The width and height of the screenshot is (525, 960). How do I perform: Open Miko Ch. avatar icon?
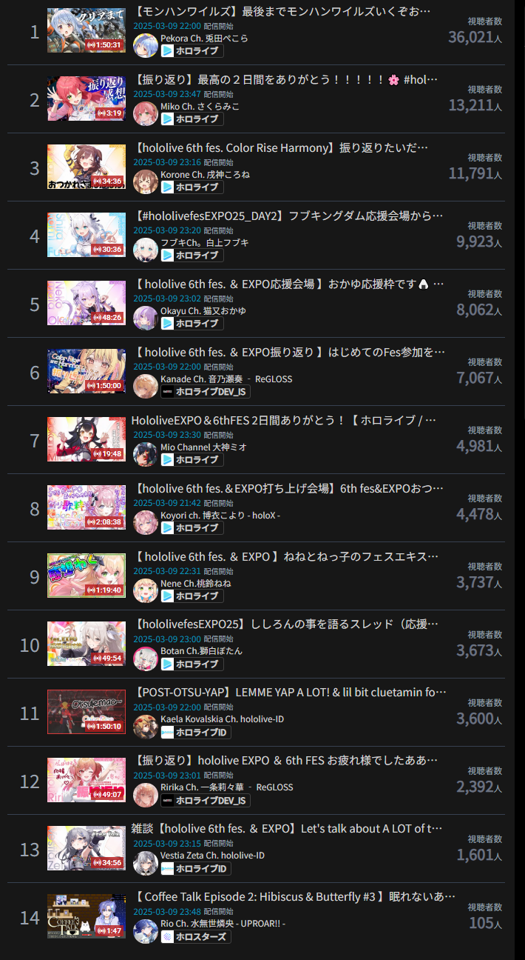[145, 113]
